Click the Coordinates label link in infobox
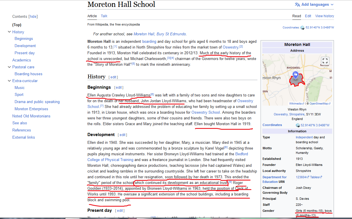Viewport: 352px width, 219px height. pyautogui.click(x=272, y=125)
